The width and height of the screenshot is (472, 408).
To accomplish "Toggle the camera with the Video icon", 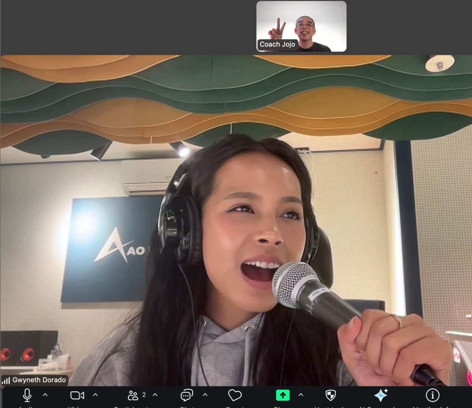I will click(77, 395).
